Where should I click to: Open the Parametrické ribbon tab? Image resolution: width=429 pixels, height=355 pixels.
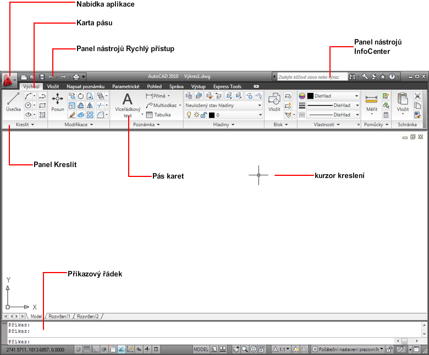[126, 87]
